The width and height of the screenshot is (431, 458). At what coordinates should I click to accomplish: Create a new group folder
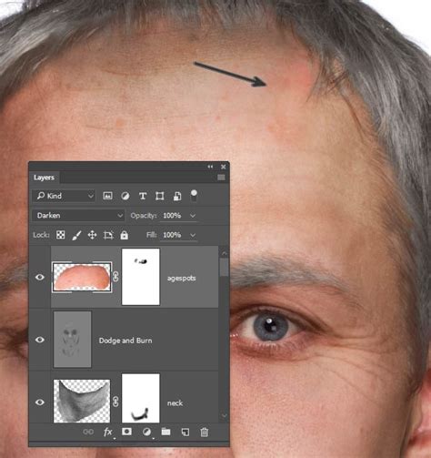coord(165,432)
